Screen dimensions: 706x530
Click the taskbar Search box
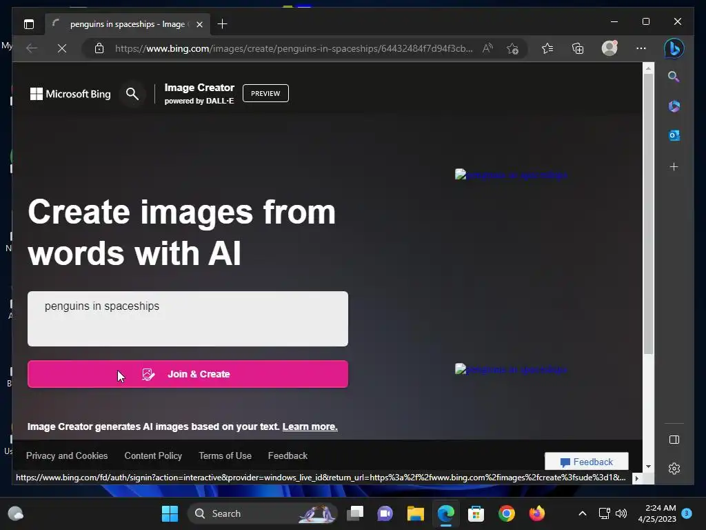coord(263,513)
